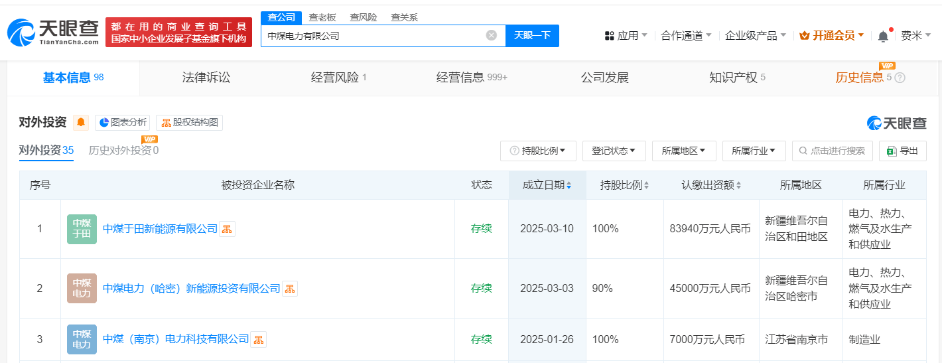
Task: Switch to the 法律诉讼 tab
Action: point(206,78)
